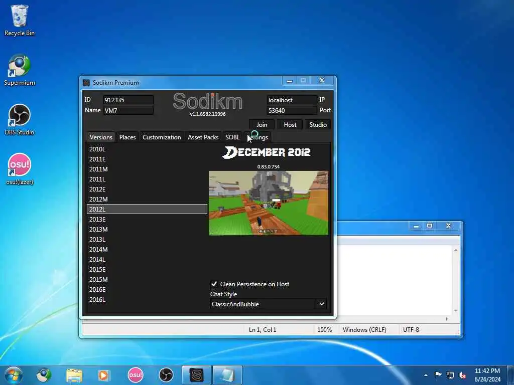Select version 2014M in the list
514x385 pixels.
click(147, 250)
